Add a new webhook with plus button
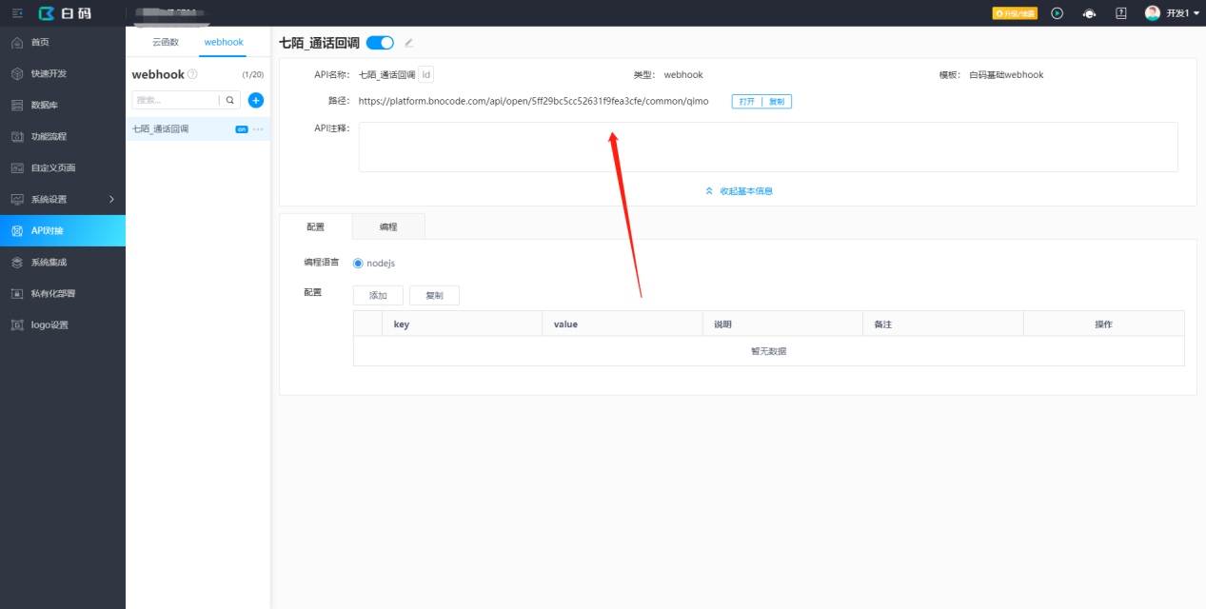This screenshot has width=1206, height=609. (256, 100)
